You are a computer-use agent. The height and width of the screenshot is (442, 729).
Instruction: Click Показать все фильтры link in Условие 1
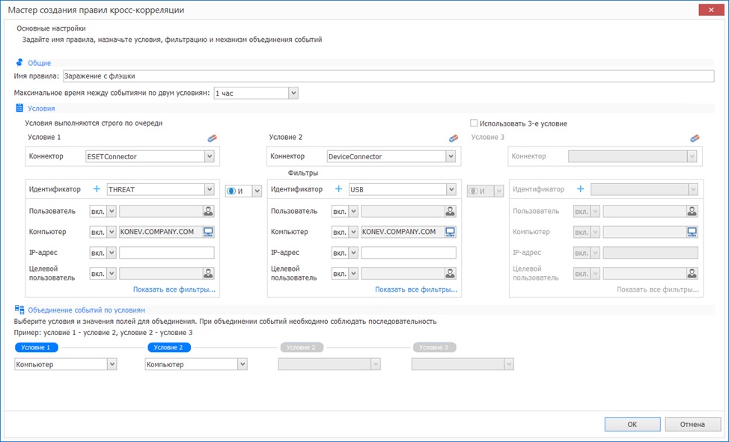click(x=174, y=289)
